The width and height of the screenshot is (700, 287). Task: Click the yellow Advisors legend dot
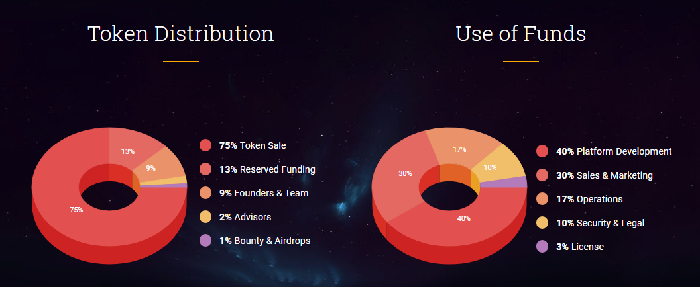tap(205, 217)
